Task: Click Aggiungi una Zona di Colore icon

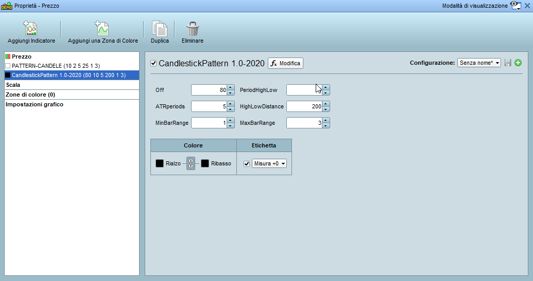Action: tap(102, 28)
